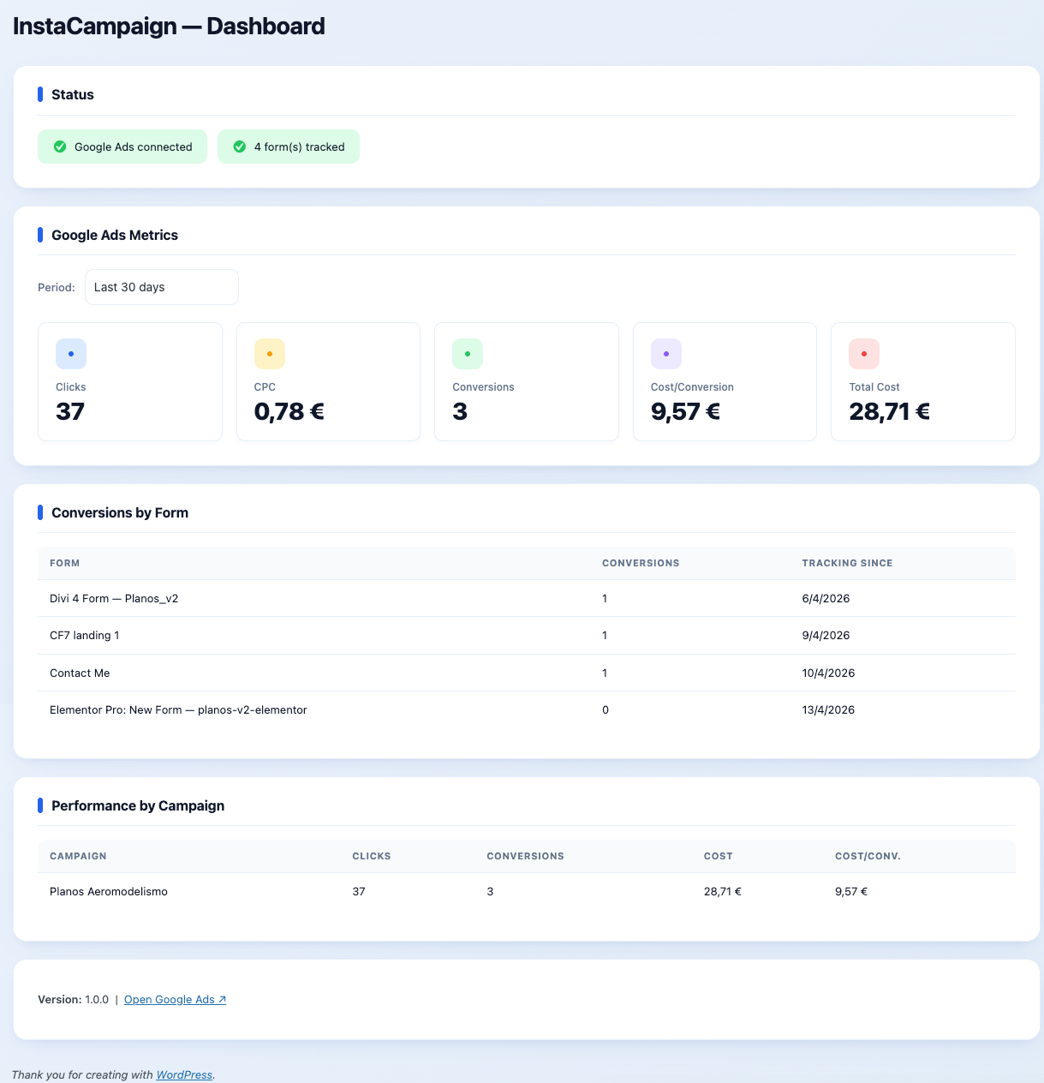This screenshot has width=1044, height=1083.
Task: Select the CF7 landing 1 form row
Action: pos(85,635)
